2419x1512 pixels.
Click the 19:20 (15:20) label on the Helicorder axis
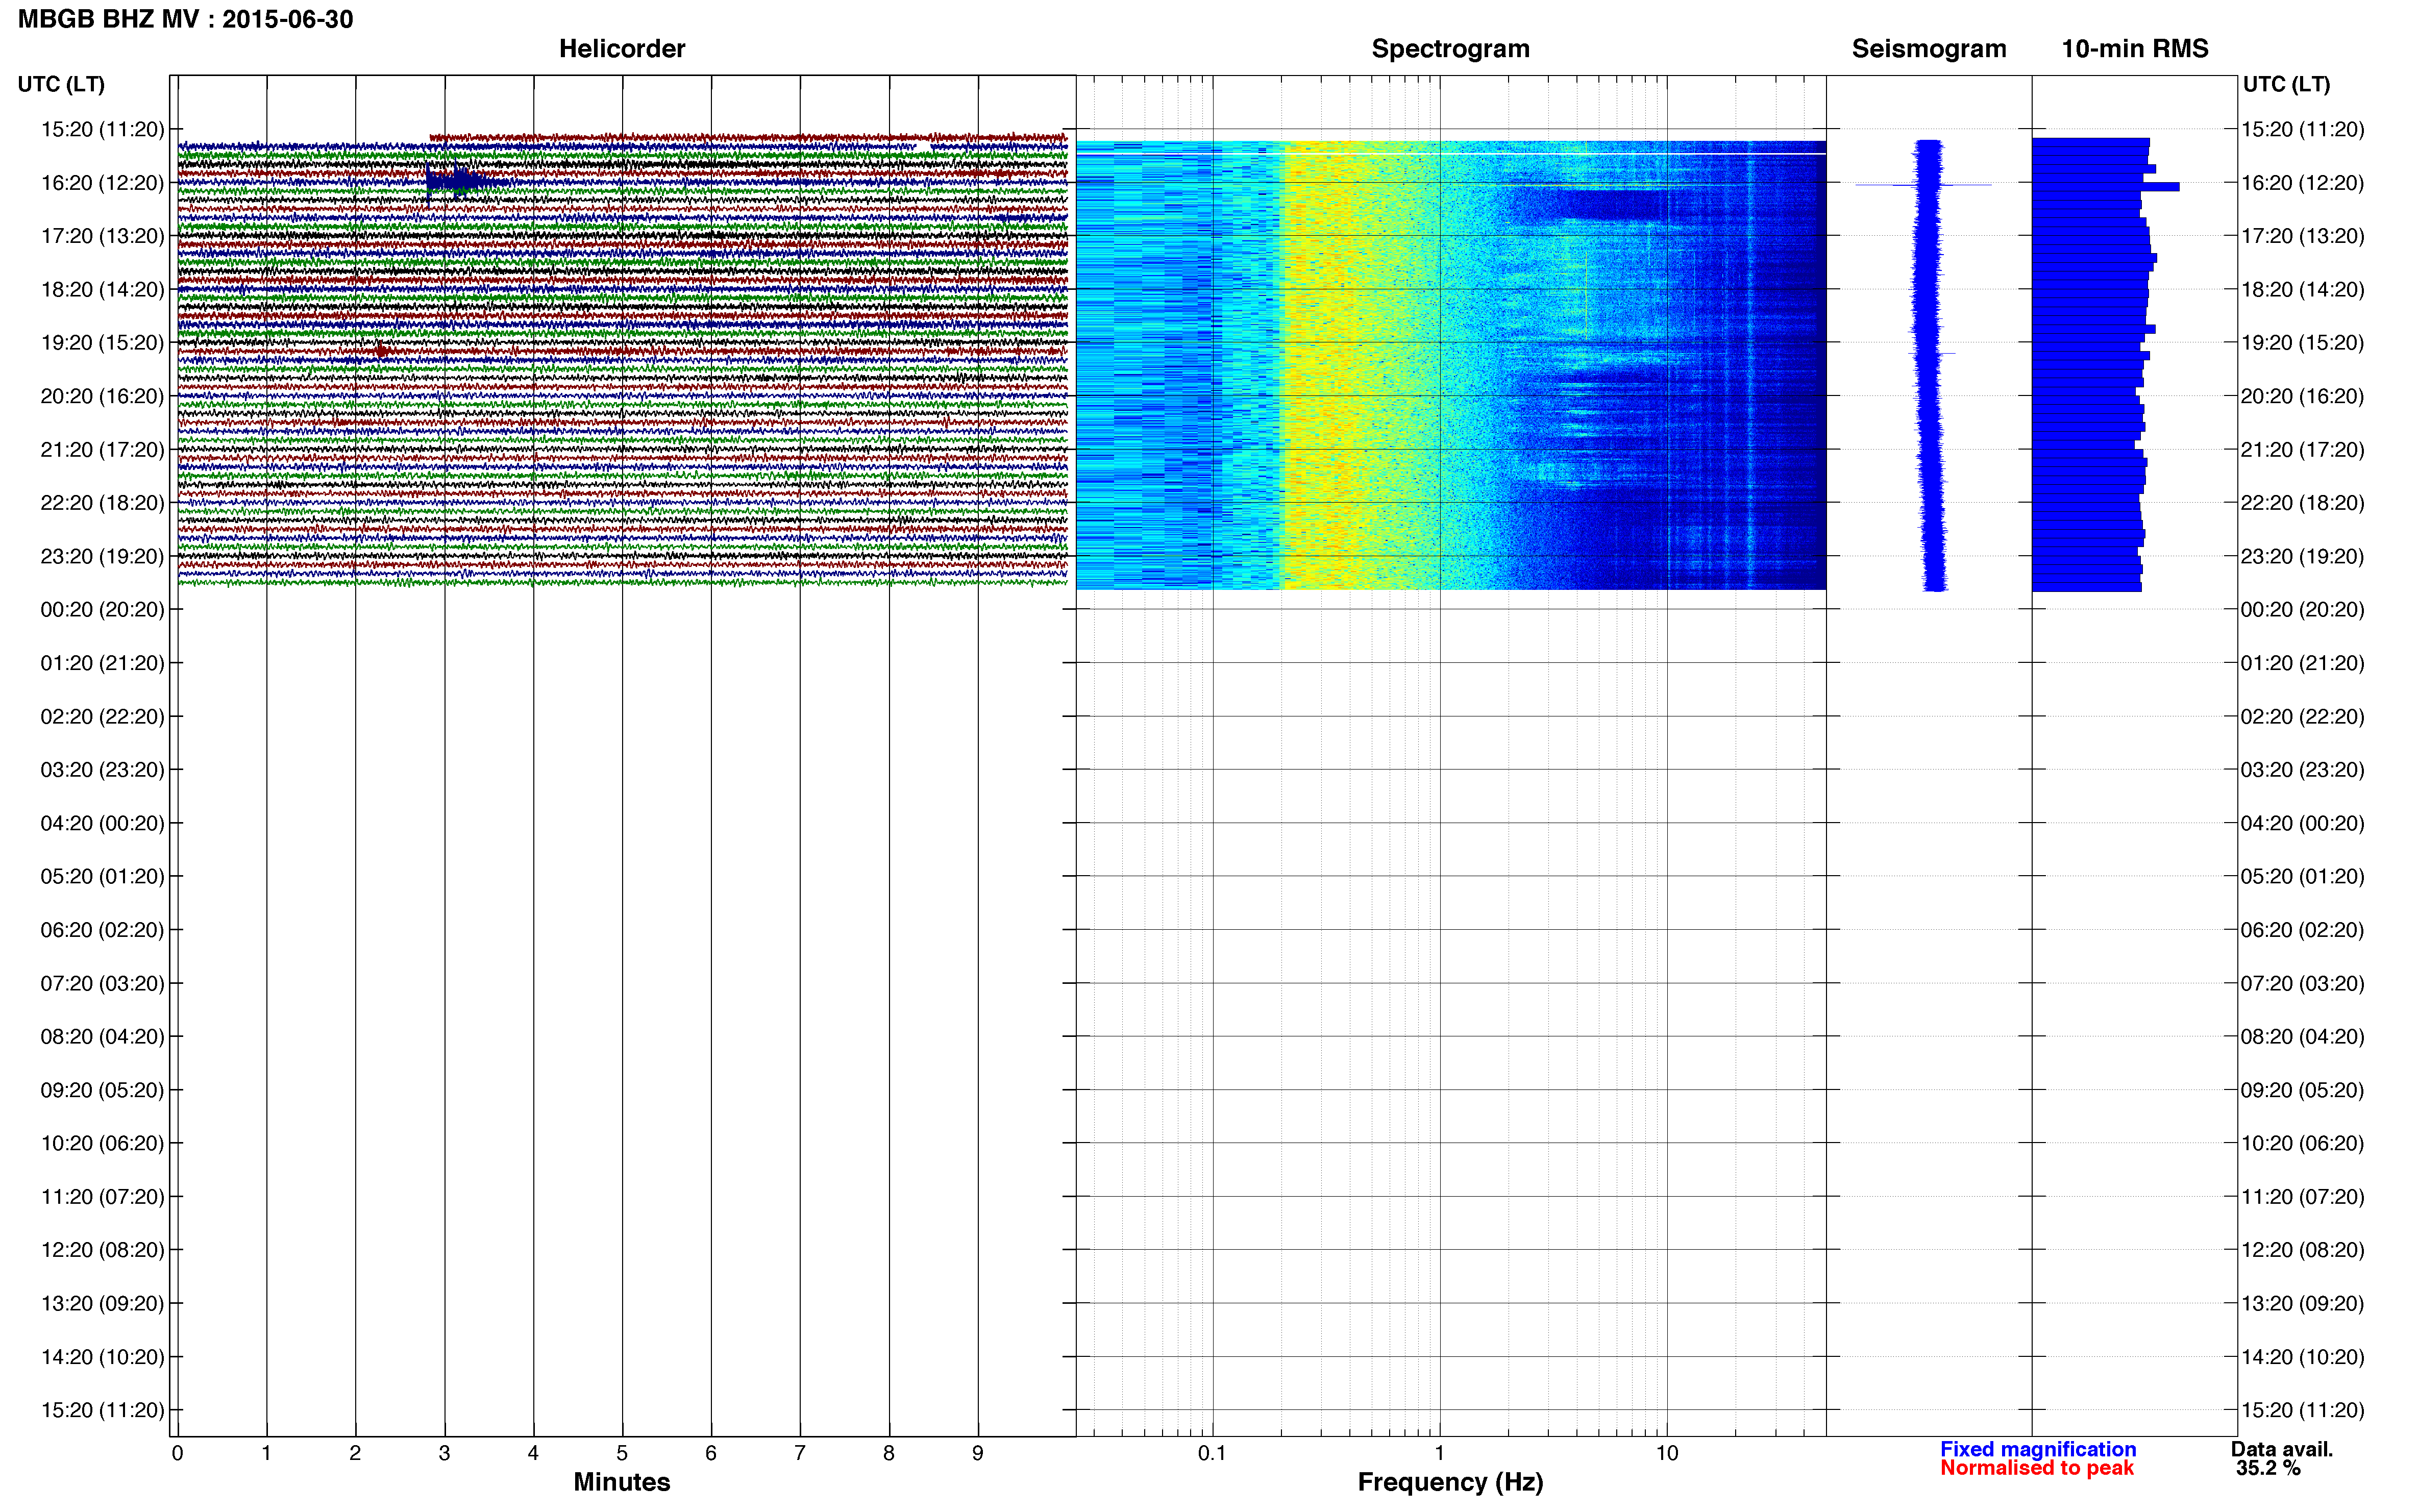point(102,343)
